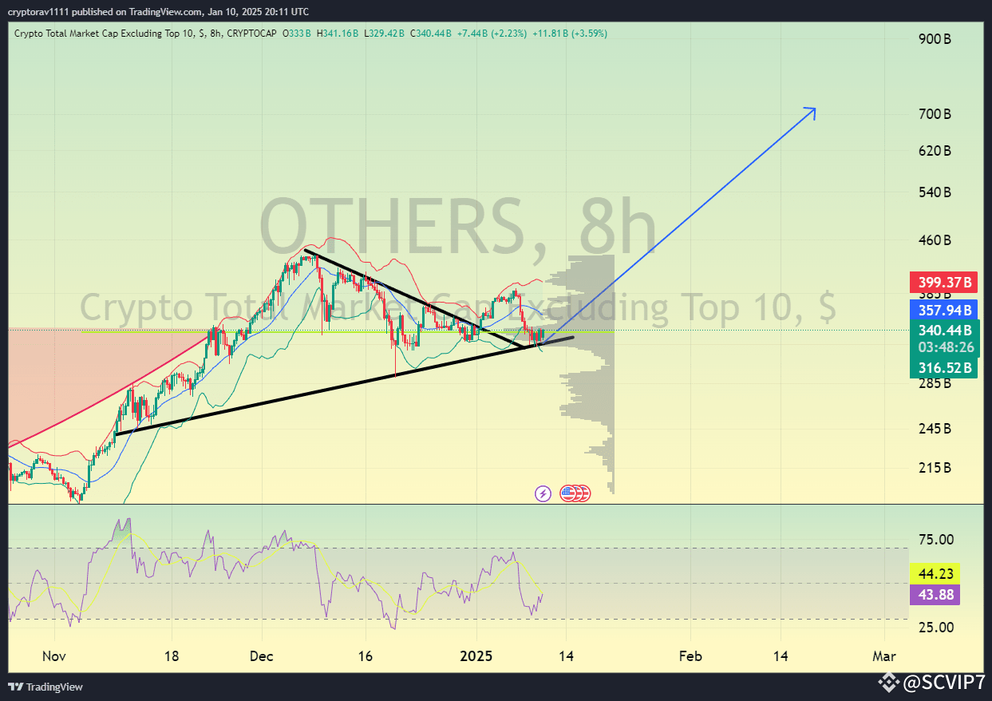Click the +11.81 B (+3.59%) change value
Image resolution: width=992 pixels, height=701 pixels.
tap(570, 34)
